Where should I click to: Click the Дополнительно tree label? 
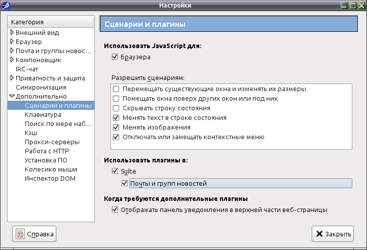coord(41,97)
